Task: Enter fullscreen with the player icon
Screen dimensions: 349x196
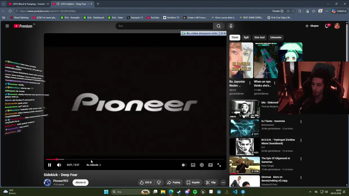Action: click(219, 165)
